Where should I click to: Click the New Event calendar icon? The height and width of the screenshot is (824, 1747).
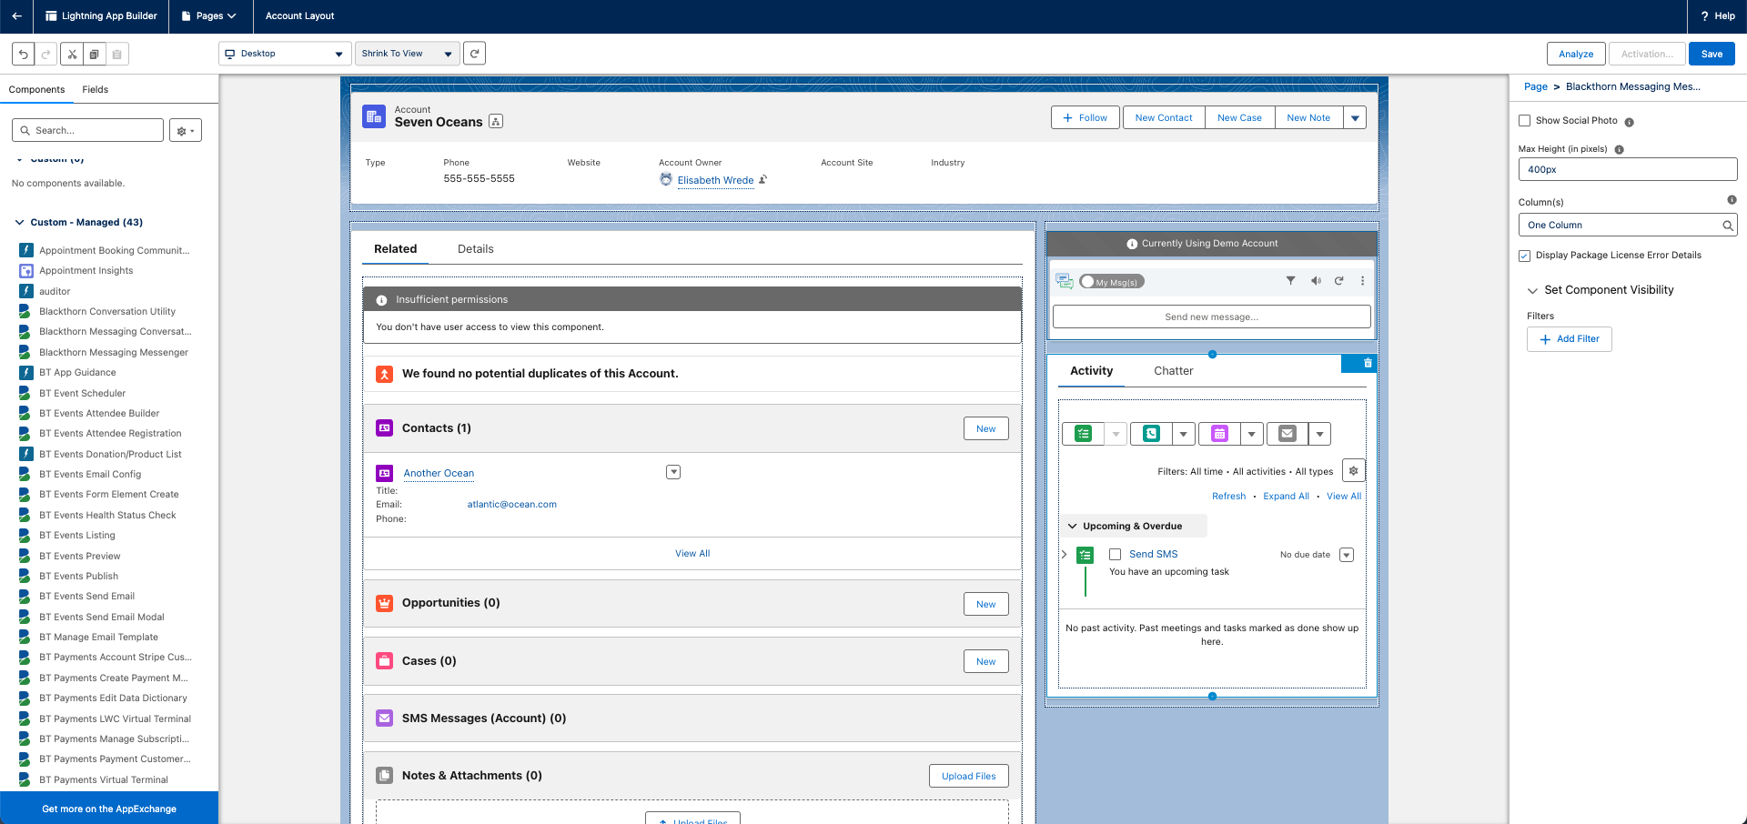tap(1219, 434)
